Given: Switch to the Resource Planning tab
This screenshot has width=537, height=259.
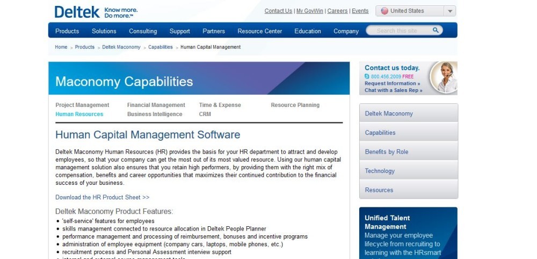Looking at the screenshot, I should [295, 105].
